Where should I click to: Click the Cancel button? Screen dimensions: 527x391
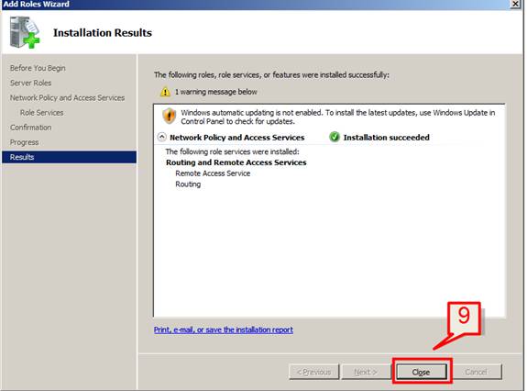tap(476, 372)
